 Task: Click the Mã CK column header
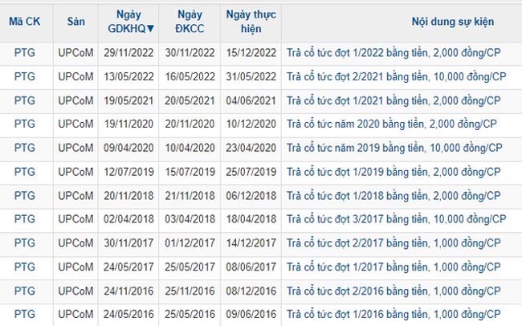tap(24, 22)
